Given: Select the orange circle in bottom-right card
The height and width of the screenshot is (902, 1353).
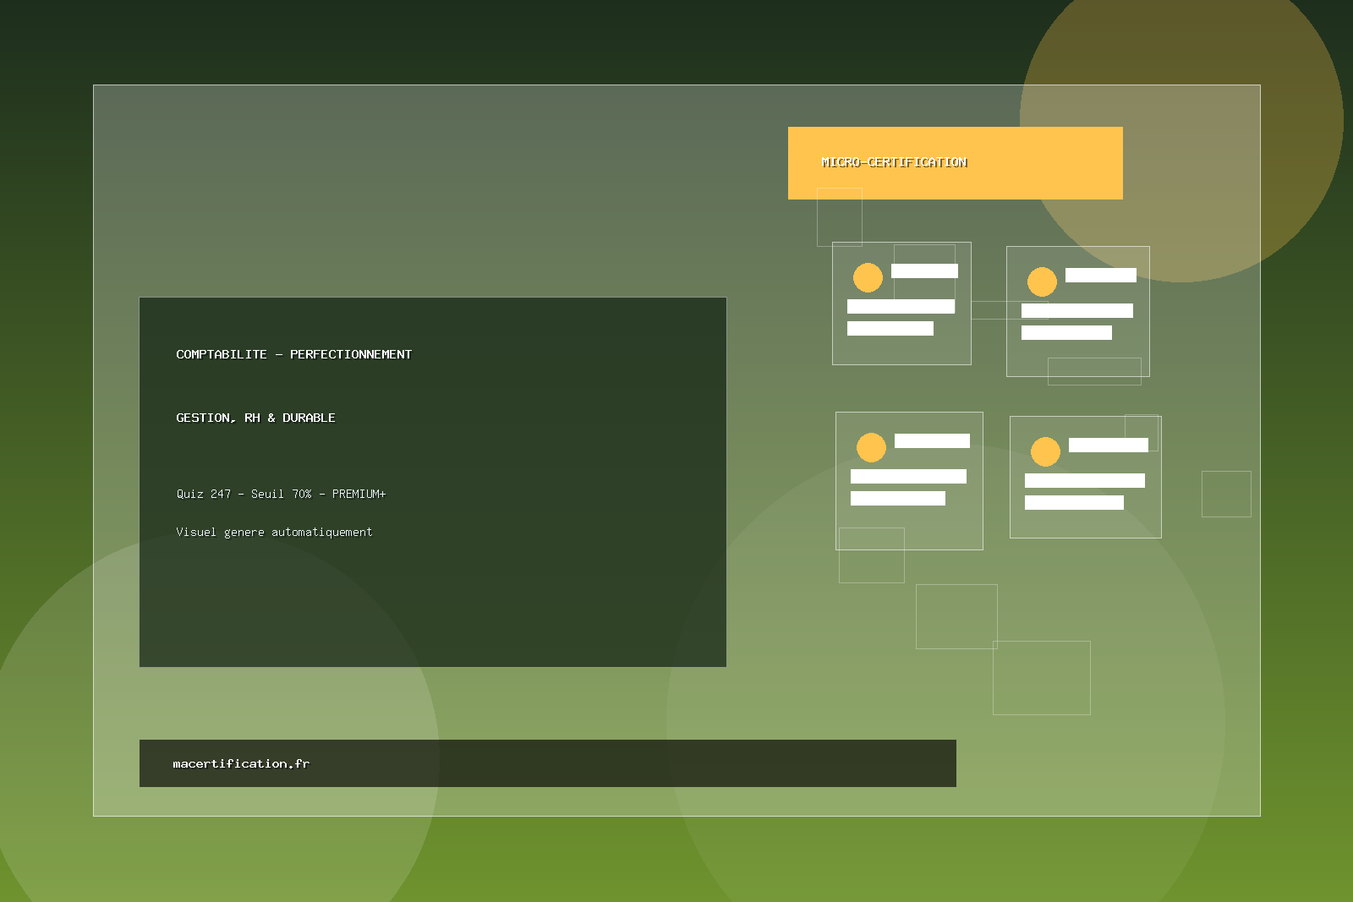Looking at the screenshot, I should click(x=1045, y=451).
